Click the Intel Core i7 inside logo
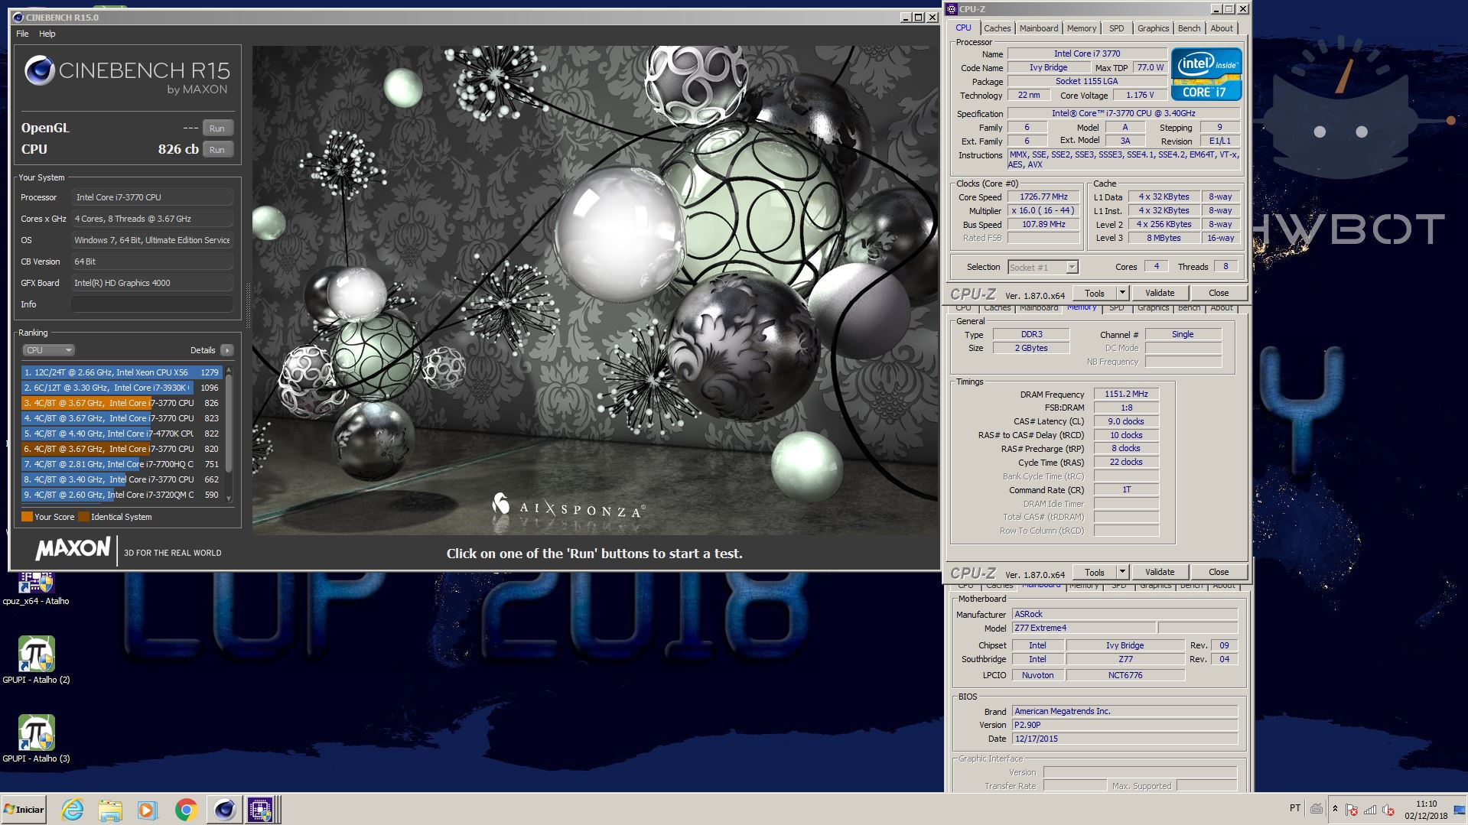The width and height of the screenshot is (1468, 825). 1206,74
